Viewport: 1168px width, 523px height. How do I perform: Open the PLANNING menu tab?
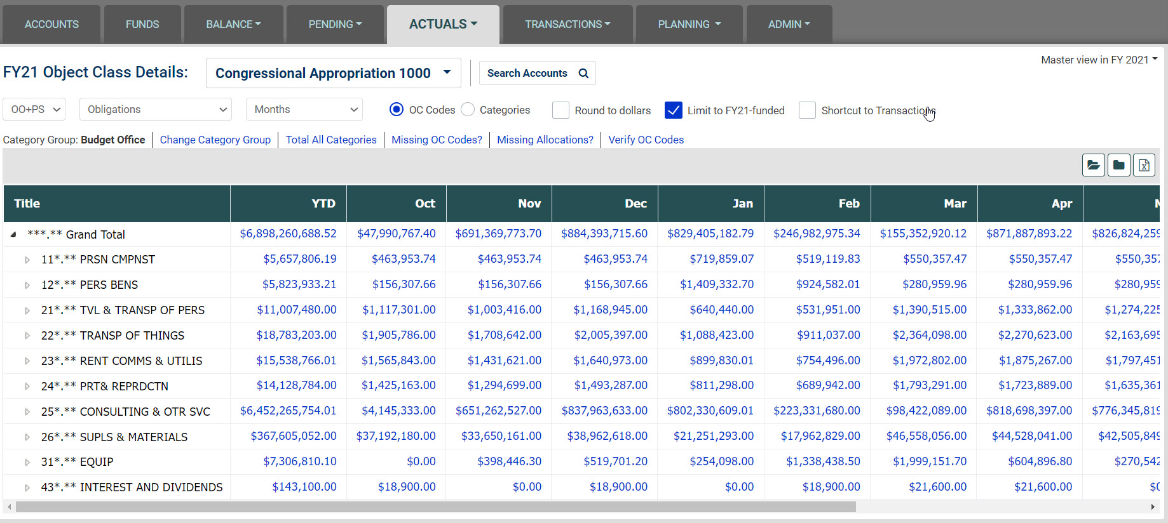click(689, 24)
